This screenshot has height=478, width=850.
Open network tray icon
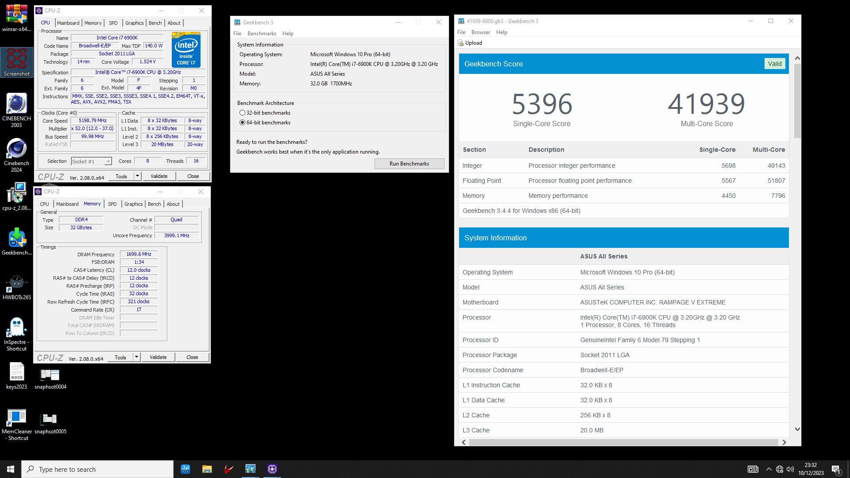(x=780, y=469)
